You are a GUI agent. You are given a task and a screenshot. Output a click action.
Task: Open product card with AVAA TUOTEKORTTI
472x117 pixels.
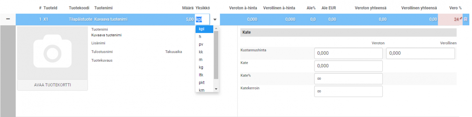(53, 85)
